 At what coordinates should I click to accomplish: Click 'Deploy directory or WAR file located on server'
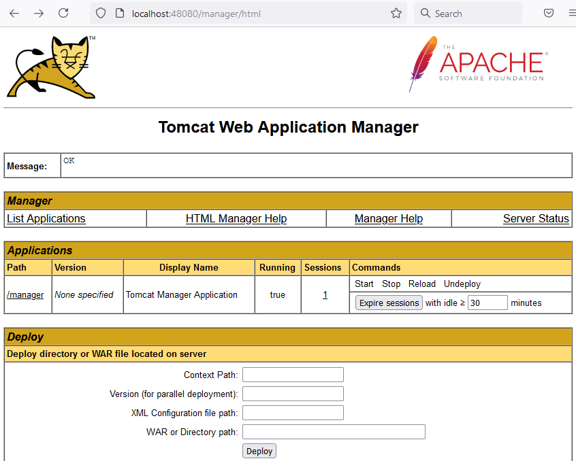click(106, 354)
